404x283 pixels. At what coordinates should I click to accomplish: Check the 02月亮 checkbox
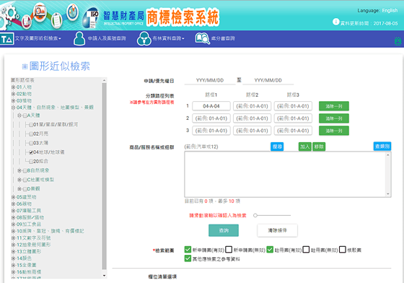(x=31, y=134)
